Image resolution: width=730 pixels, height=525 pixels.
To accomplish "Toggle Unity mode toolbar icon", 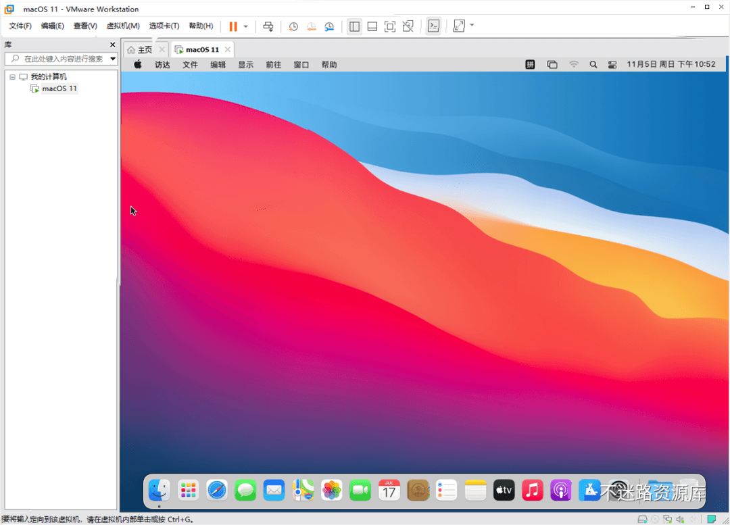I will tap(408, 26).
